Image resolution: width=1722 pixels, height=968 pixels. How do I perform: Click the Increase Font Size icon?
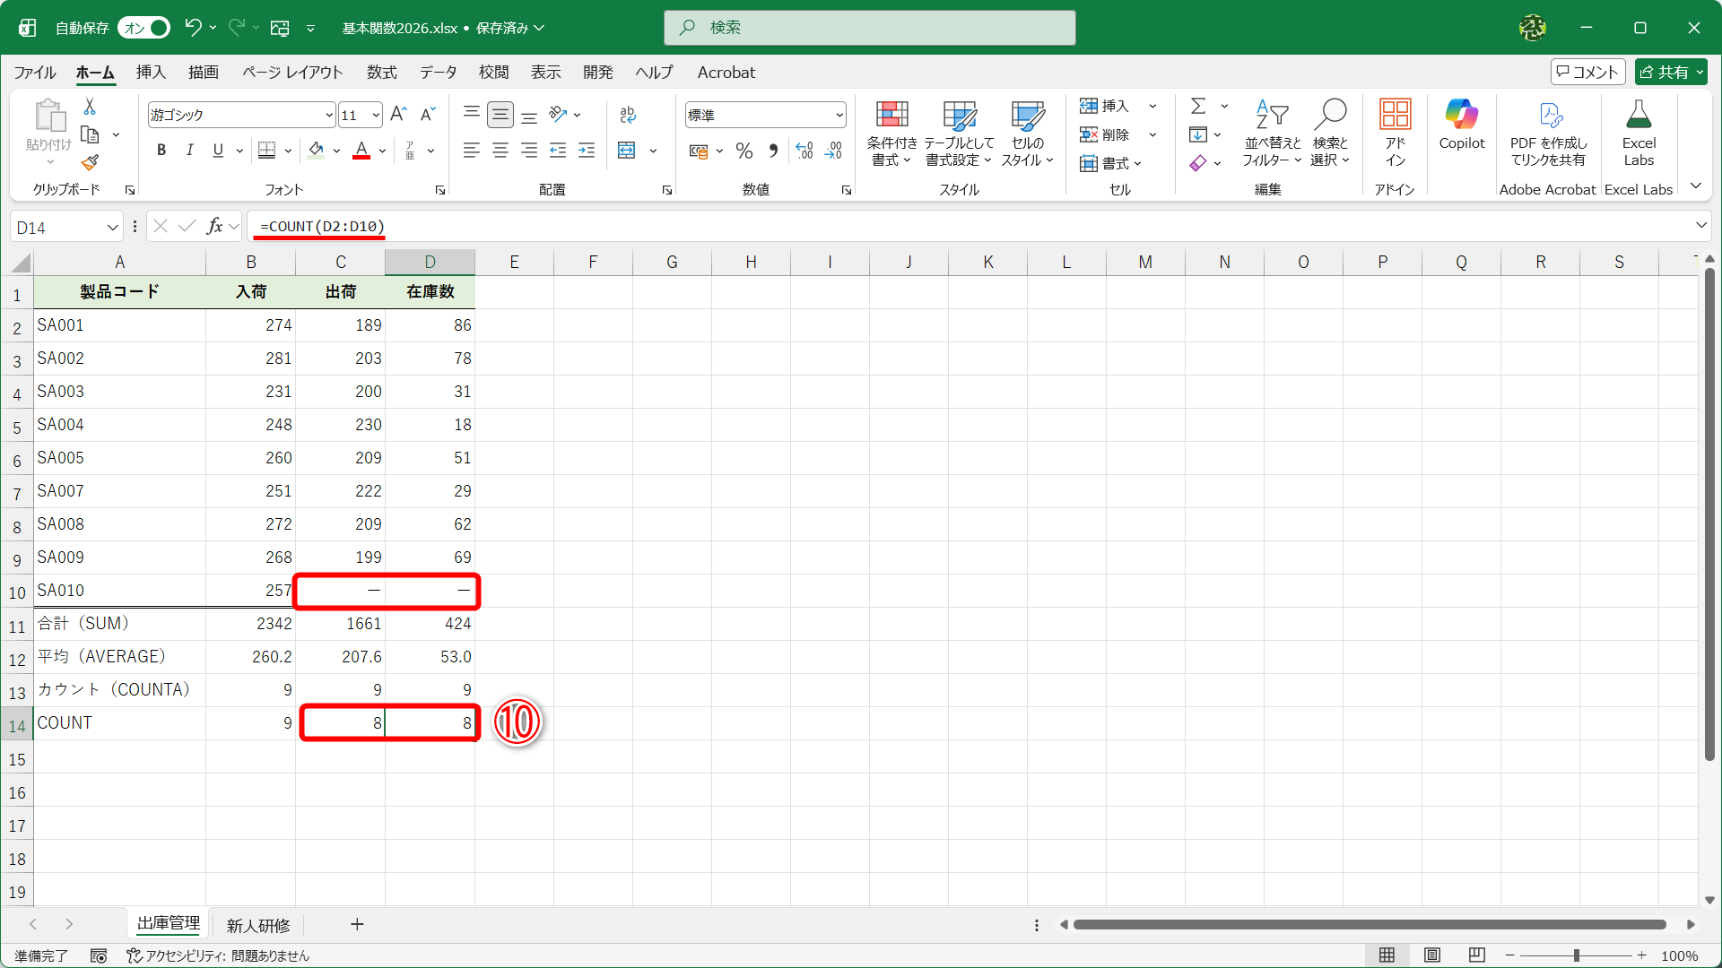399,114
